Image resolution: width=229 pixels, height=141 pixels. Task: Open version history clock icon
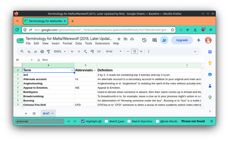144,40
